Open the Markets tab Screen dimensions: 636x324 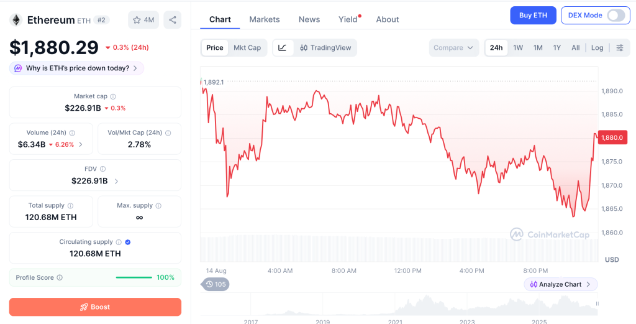coord(265,19)
